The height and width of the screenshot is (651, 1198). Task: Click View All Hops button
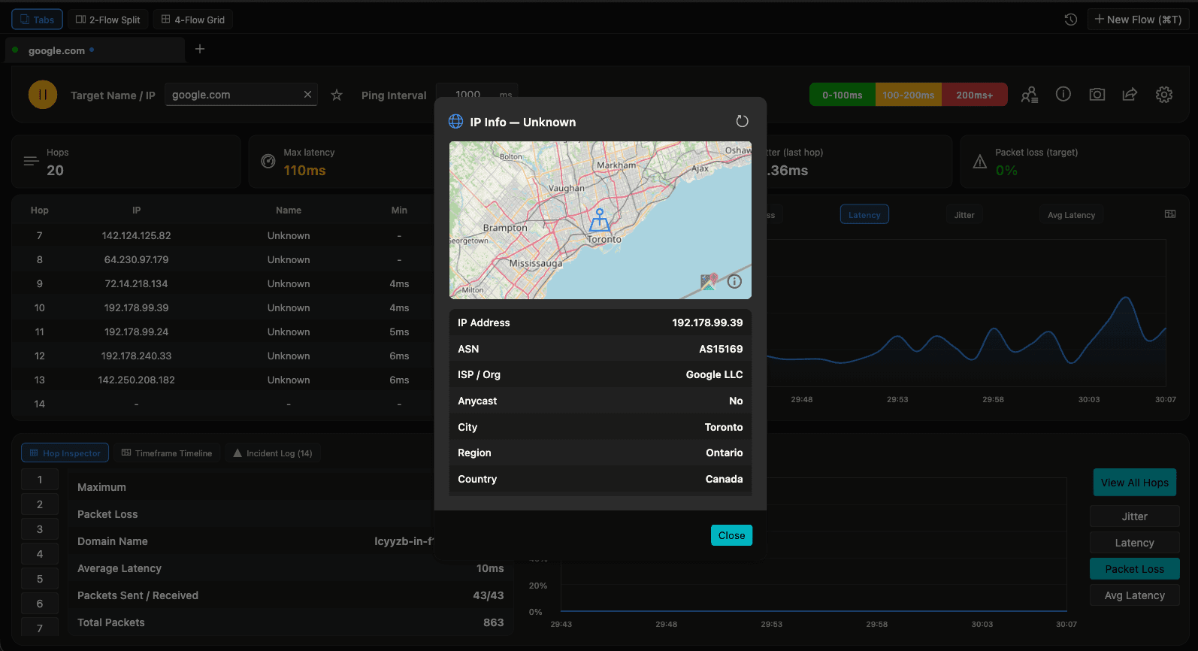pyautogui.click(x=1135, y=483)
